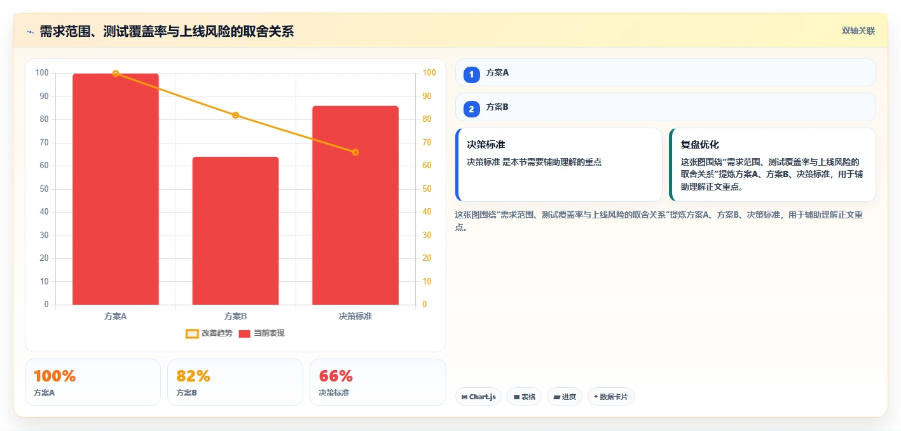The width and height of the screenshot is (901, 431).
Task: Click the red 当前表现 legend swatch
Action: [x=245, y=333]
